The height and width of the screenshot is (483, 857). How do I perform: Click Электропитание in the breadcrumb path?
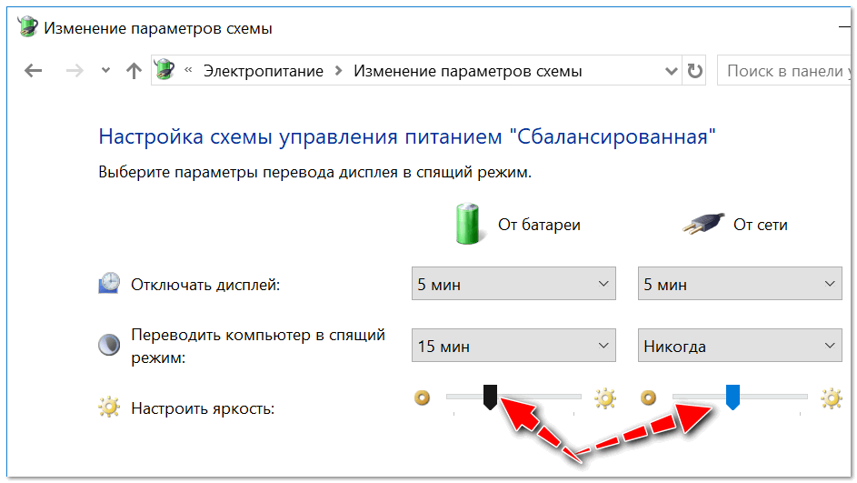coord(263,71)
